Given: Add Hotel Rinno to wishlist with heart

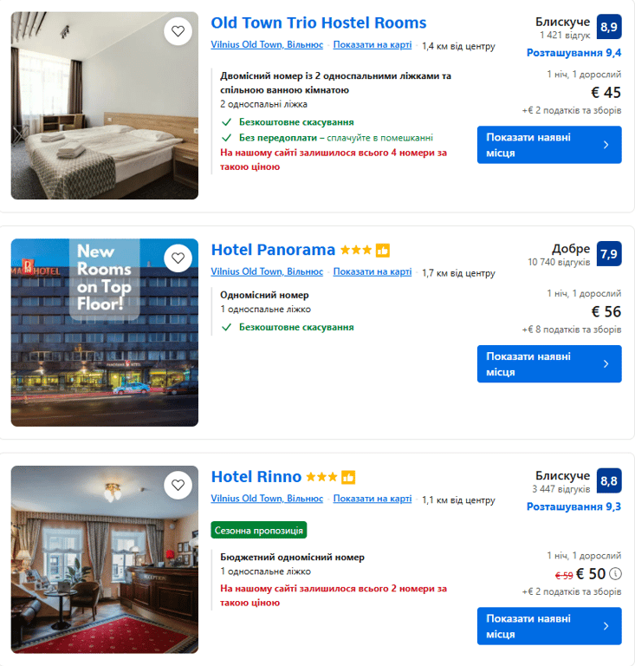Looking at the screenshot, I should coord(178,486).
